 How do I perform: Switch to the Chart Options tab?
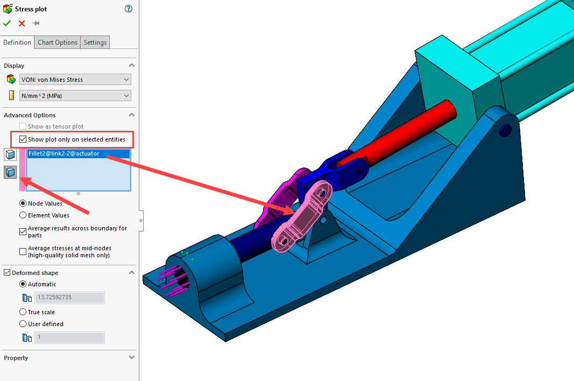(x=57, y=42)
